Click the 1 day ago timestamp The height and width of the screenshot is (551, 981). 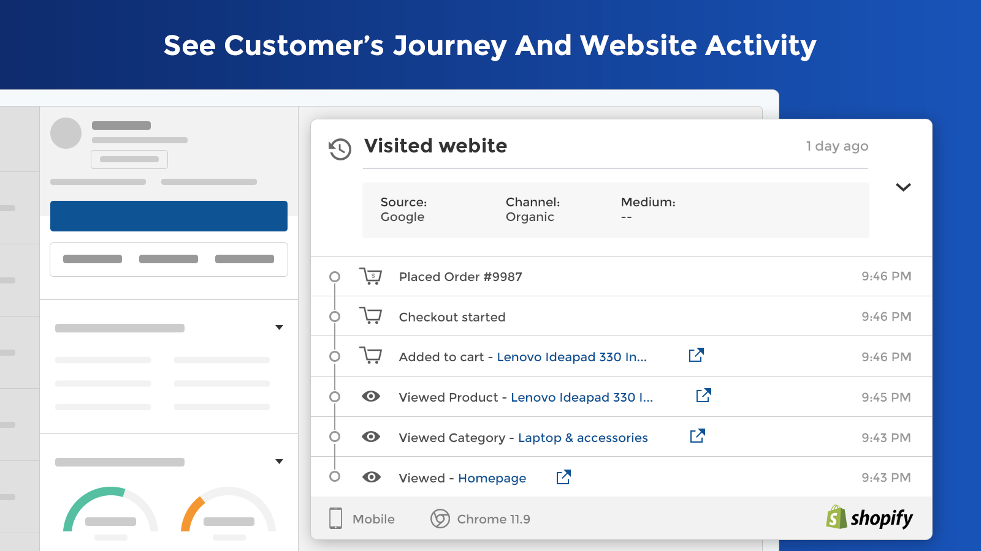[x=837, y=146]
